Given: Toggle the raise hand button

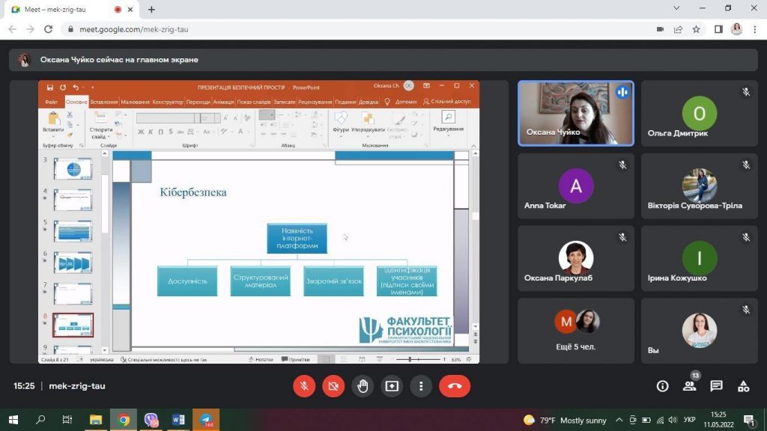Looking at the screenshot, I should click(x=363, y=386).
